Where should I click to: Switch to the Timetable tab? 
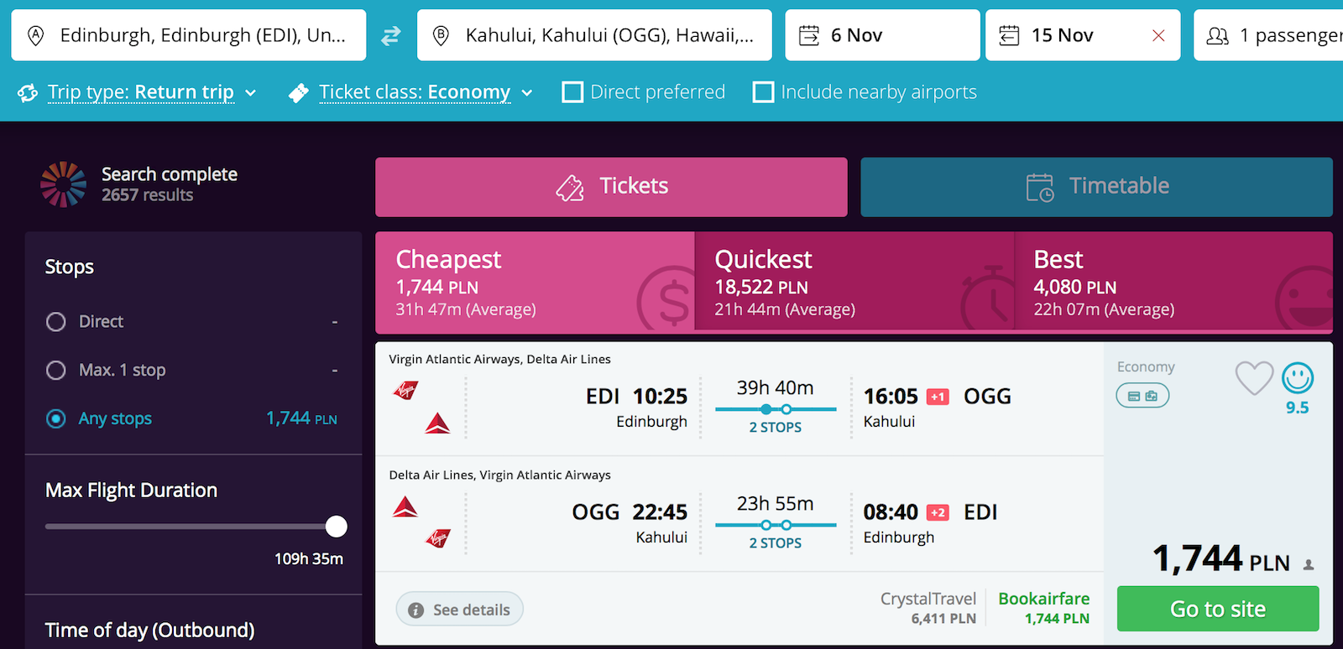point(1096,187)
